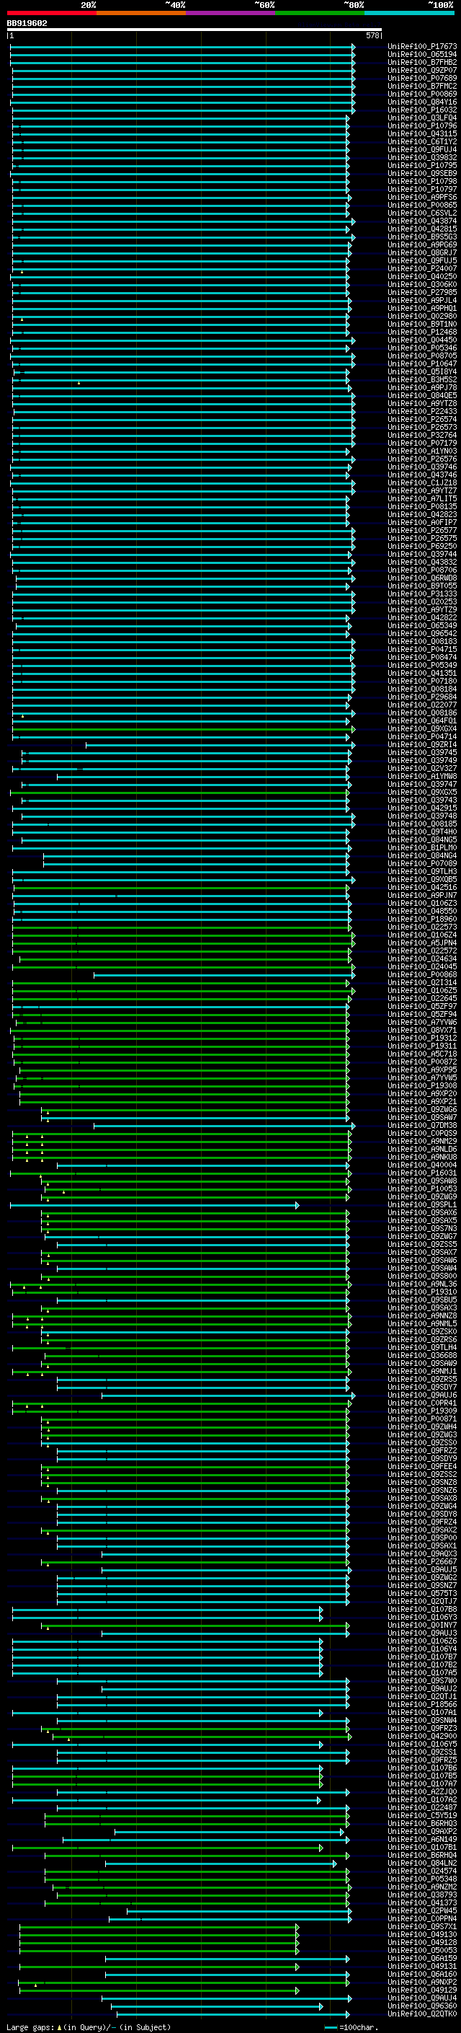Select the UniRef100_Q9TLH4 label
This screenshot has height=2033, width=461.
pyautogui.click(x=422, y=1347)
